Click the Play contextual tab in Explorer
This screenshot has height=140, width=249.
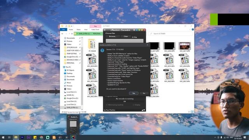click(x=95, y=26)
